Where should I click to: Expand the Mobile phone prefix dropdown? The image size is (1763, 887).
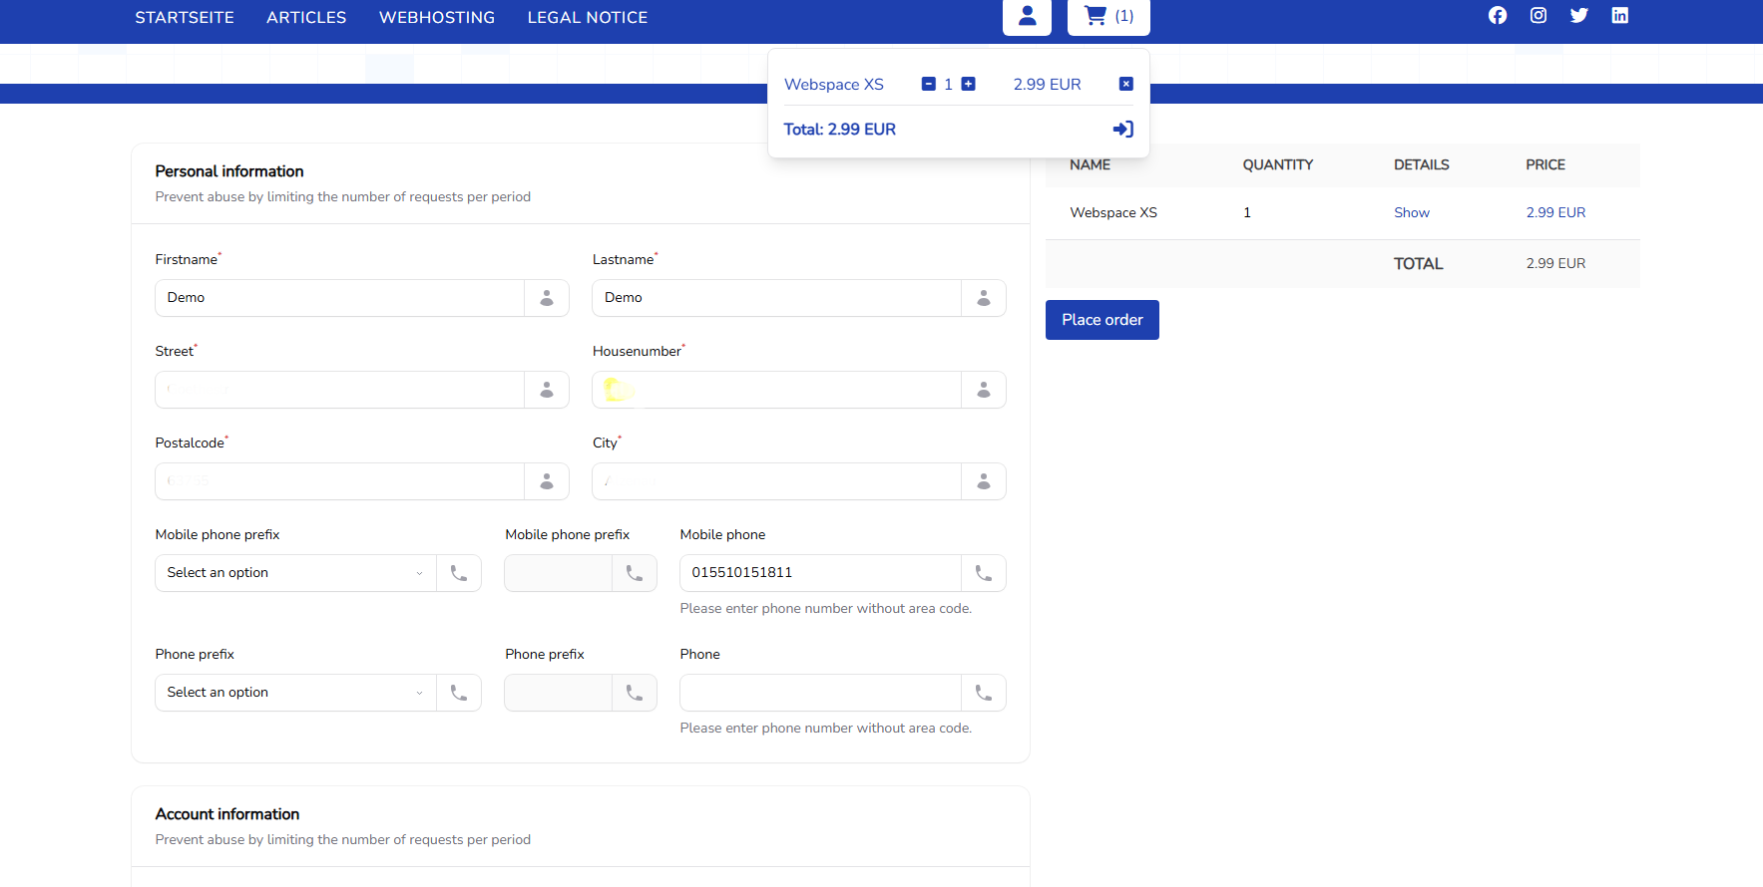coord(295,573)
